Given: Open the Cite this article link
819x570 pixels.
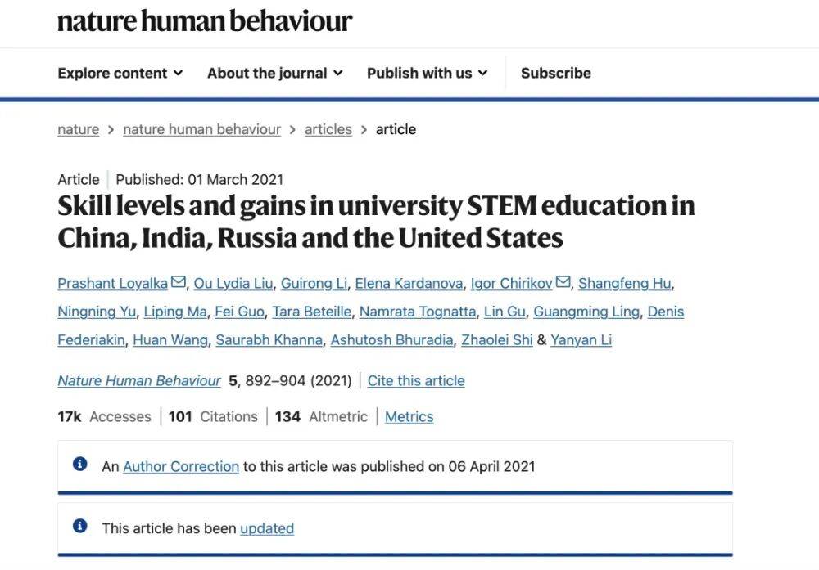Looking at the screenshot, I should 415,380.
